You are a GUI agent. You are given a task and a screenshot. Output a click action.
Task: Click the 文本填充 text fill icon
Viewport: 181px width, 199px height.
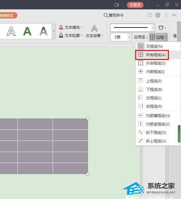click(61, 27)
